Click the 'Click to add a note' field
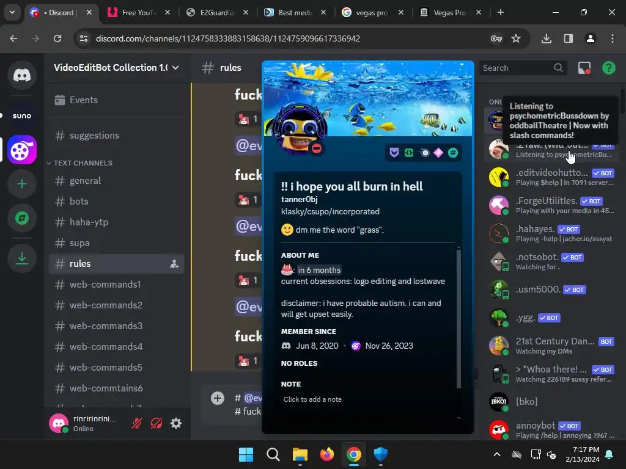Viewport: 626px width, 469px height. coord(367,399)
